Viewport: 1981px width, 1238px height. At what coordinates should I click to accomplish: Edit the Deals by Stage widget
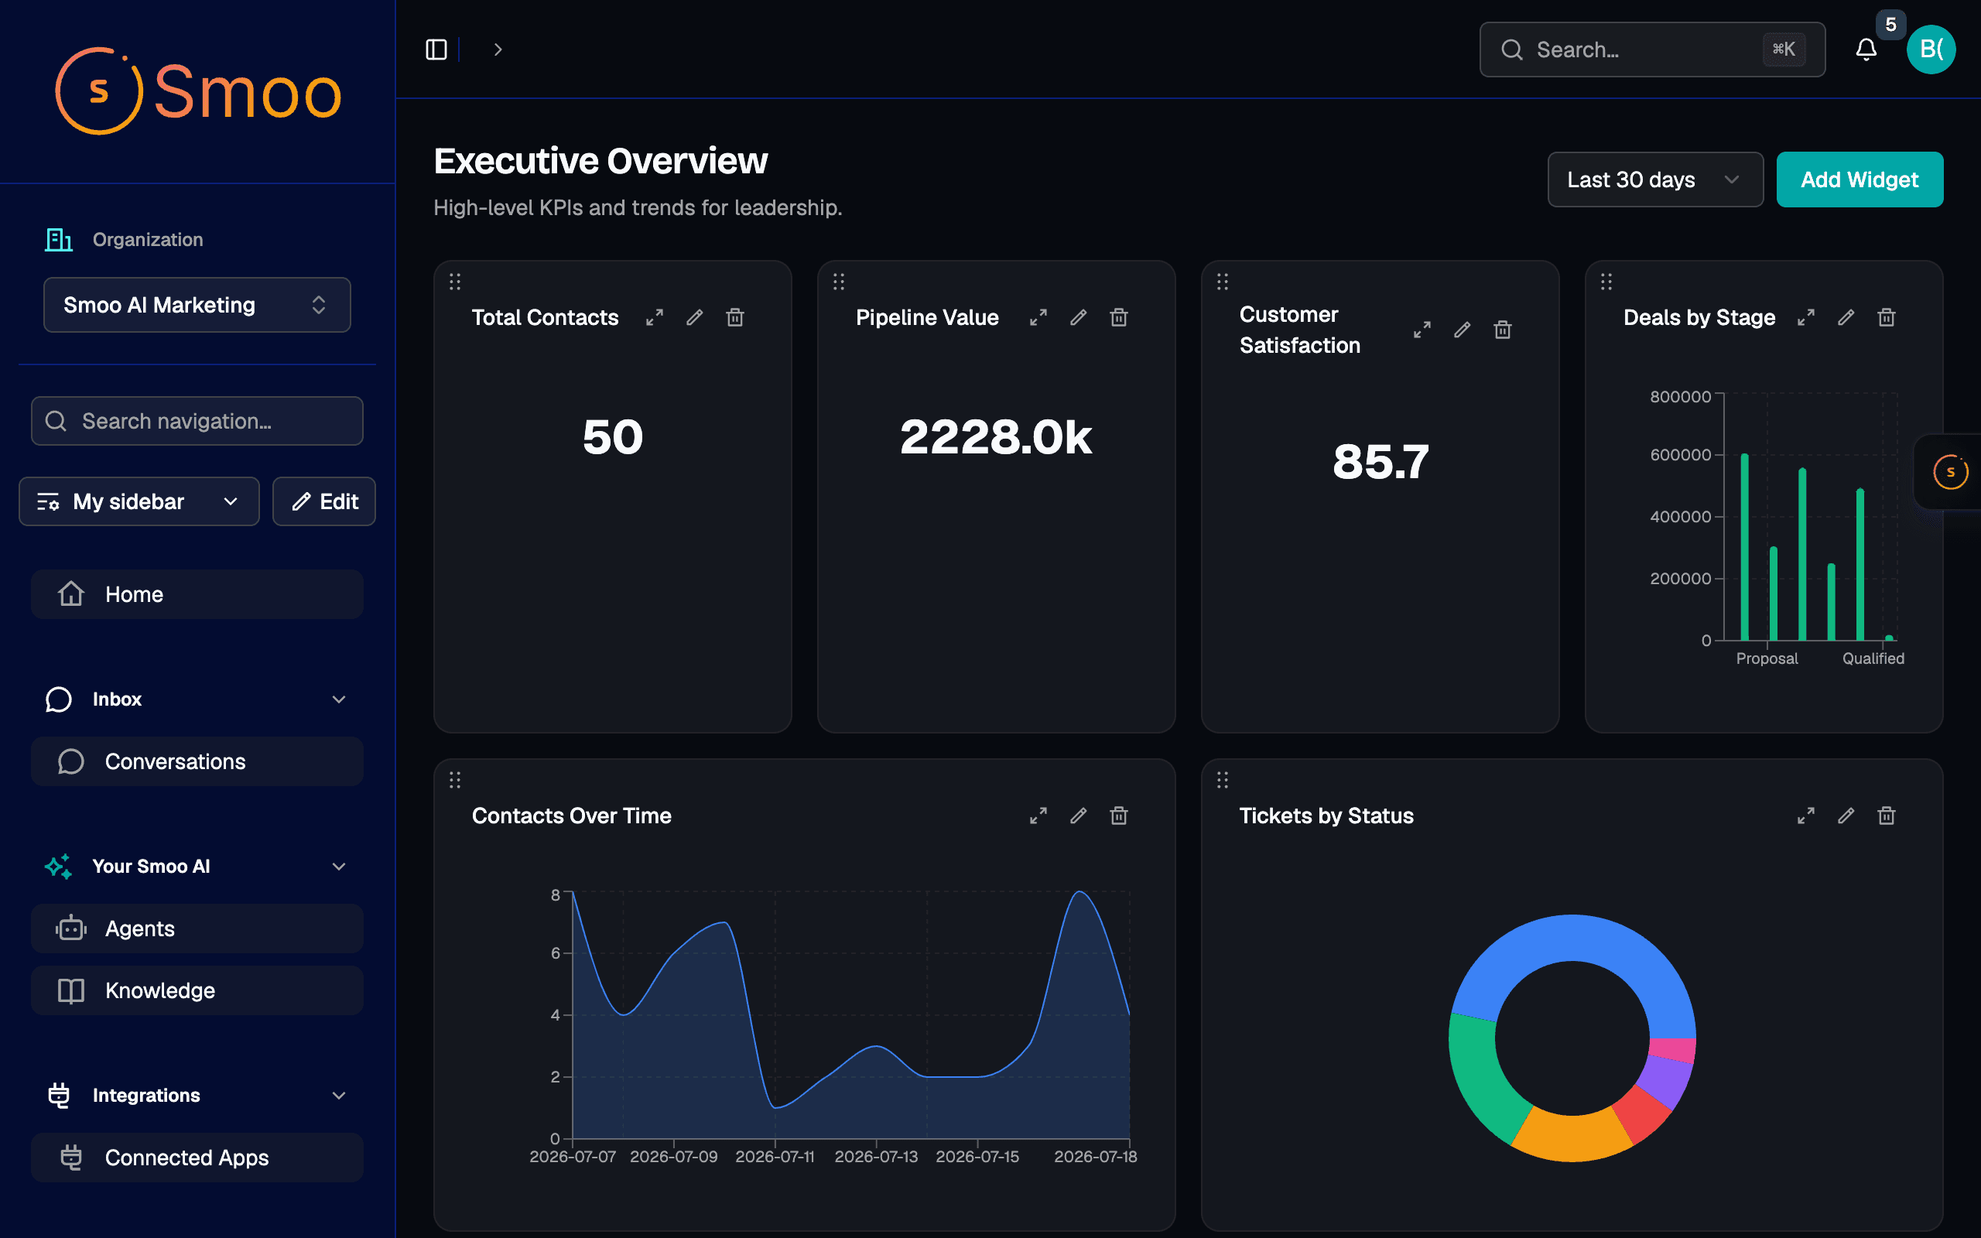[x=1846, y=318]
